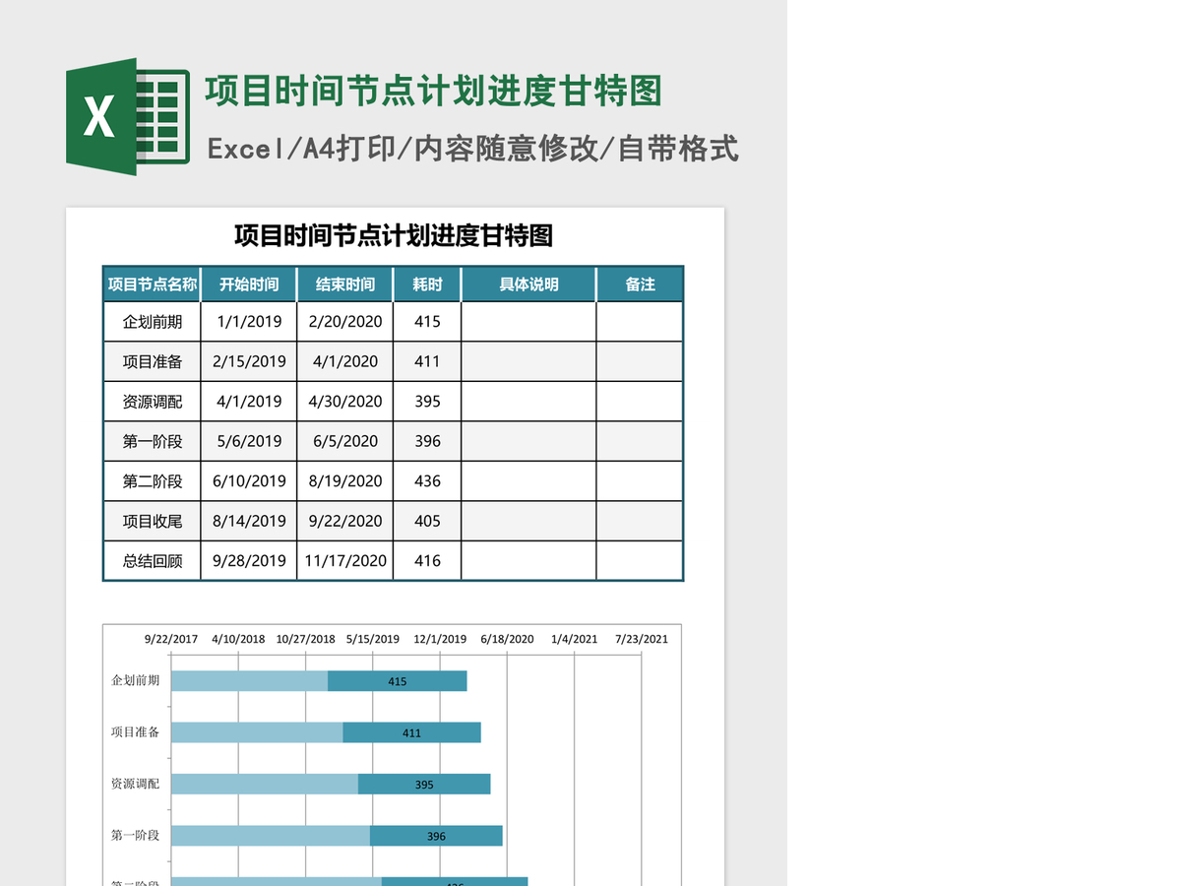Screen dimensions: 1181x886
Task: Click the 5/15/2019 chart axis label
Action: [x=373, y=639]
